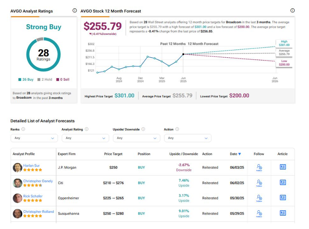Click the large $255.79 price target figure

103,26
